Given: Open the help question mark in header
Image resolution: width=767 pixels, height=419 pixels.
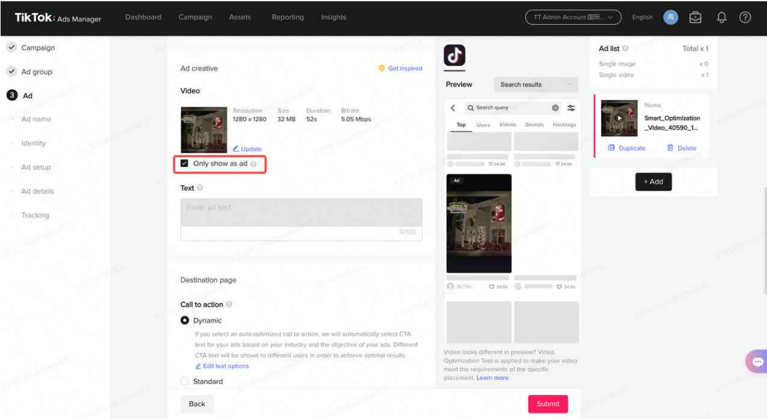Looking at the screenshot, I should [x=745, y=18].
